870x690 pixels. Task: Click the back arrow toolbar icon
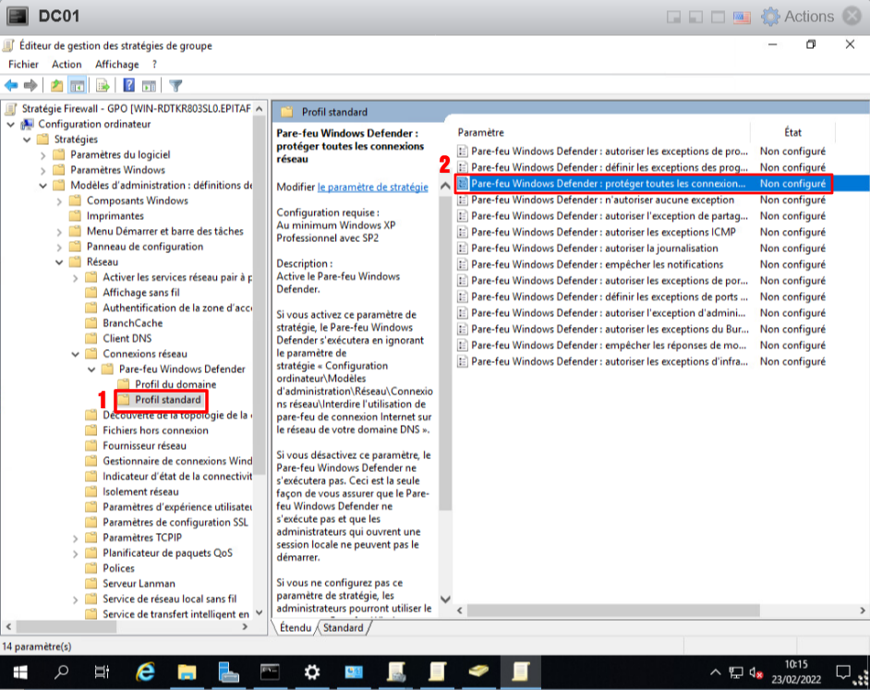[12, 86]
